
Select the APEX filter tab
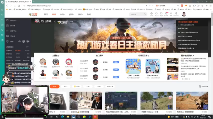65,86
